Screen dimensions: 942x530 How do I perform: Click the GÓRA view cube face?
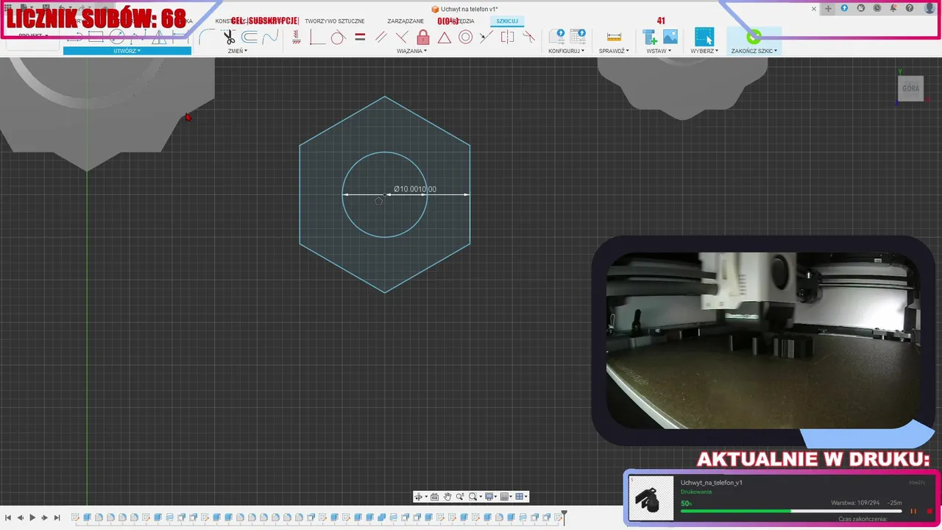pos(910,88)
